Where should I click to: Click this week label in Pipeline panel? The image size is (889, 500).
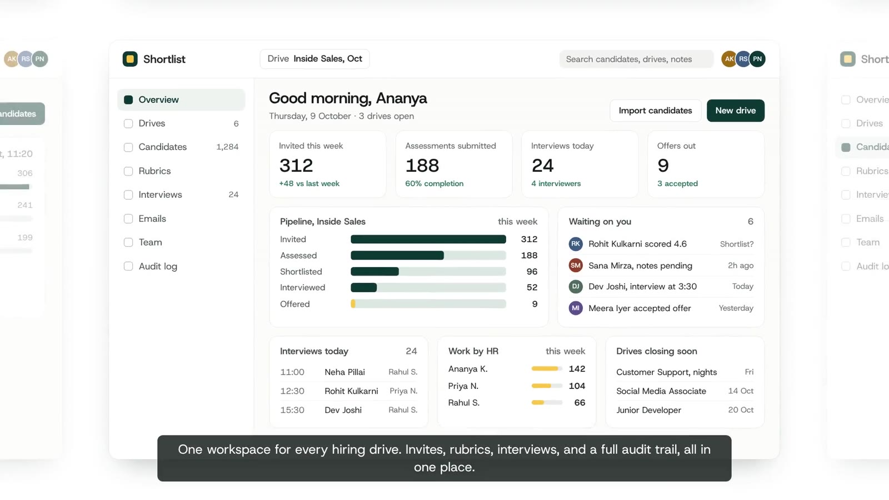(518, 222)
